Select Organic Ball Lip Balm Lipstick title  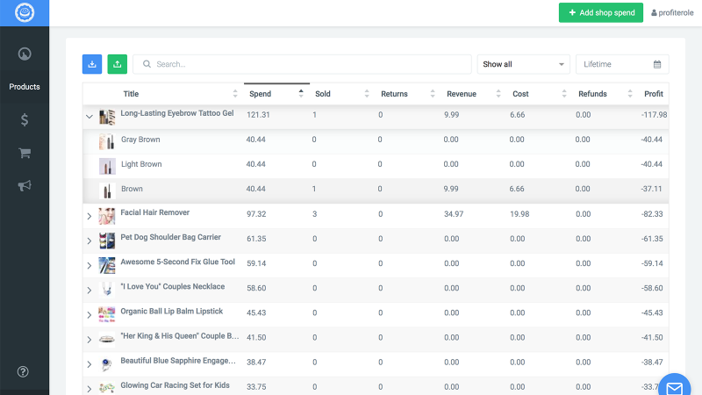pyautogui.click(x=171, y=311)
